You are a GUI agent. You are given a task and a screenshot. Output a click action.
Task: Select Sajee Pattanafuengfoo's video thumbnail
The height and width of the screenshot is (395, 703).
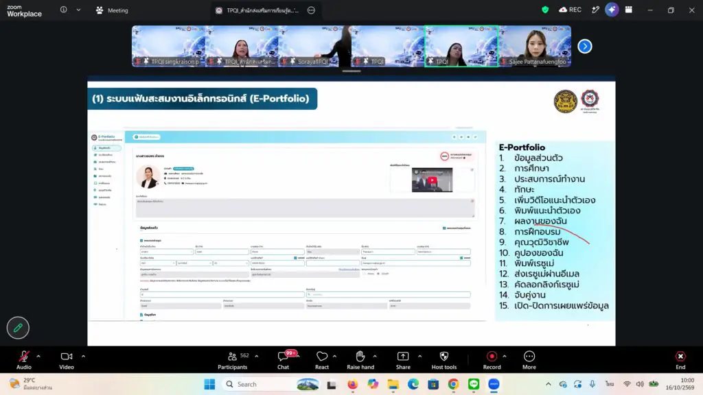pos(535,46)
